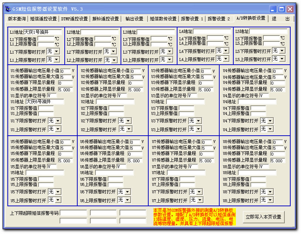Go to 输出设置 tab

134,18
